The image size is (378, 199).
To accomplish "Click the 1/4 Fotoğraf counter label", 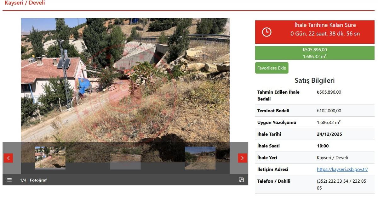I will [x=33, y=180].
